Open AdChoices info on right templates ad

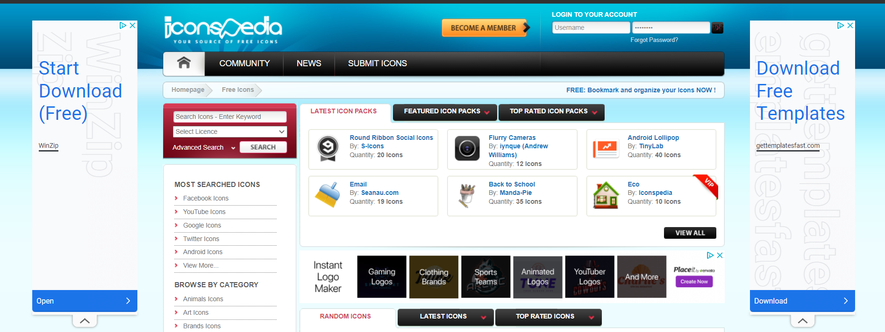pos(841,25)
